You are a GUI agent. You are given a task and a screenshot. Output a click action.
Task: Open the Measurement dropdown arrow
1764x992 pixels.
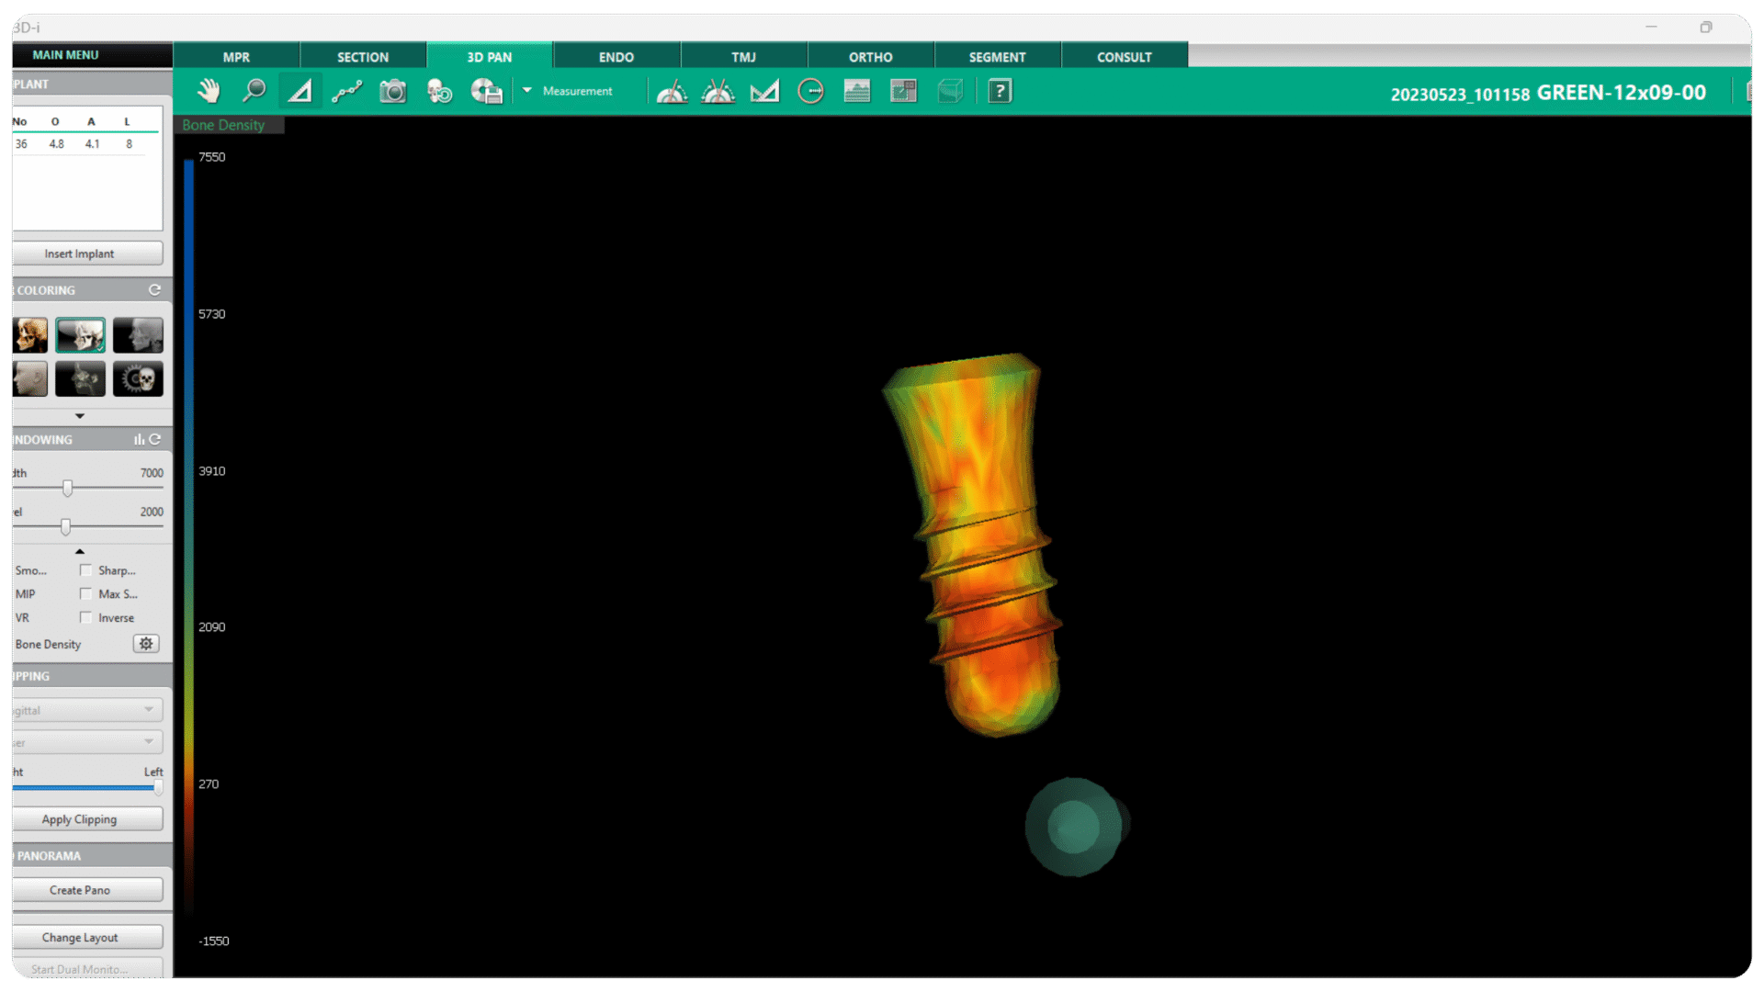point(527,90)
